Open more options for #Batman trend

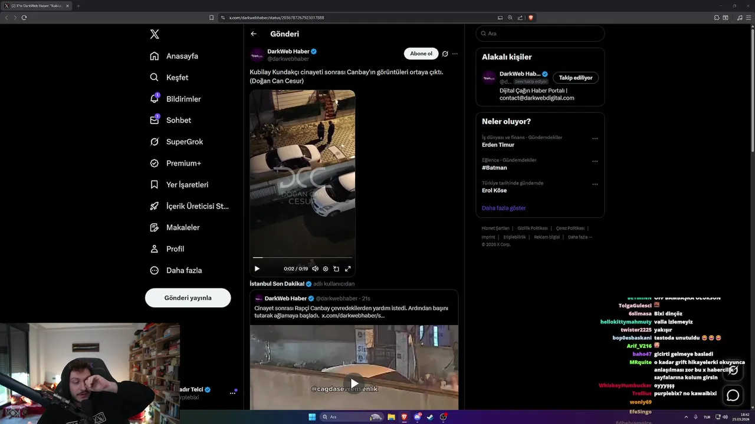pos(595,161)
